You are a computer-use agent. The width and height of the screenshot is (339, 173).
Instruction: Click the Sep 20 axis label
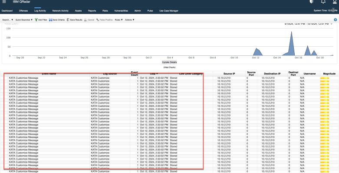20,58
